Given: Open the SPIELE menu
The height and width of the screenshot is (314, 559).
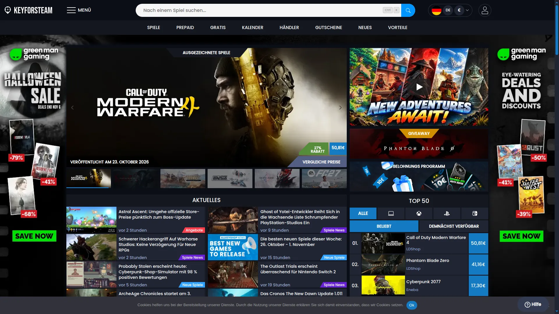Looking at the screenshot, I should click(x=153, y=28).
